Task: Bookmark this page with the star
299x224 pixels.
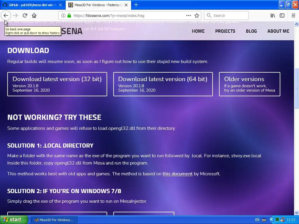Action: coord(197,15)
